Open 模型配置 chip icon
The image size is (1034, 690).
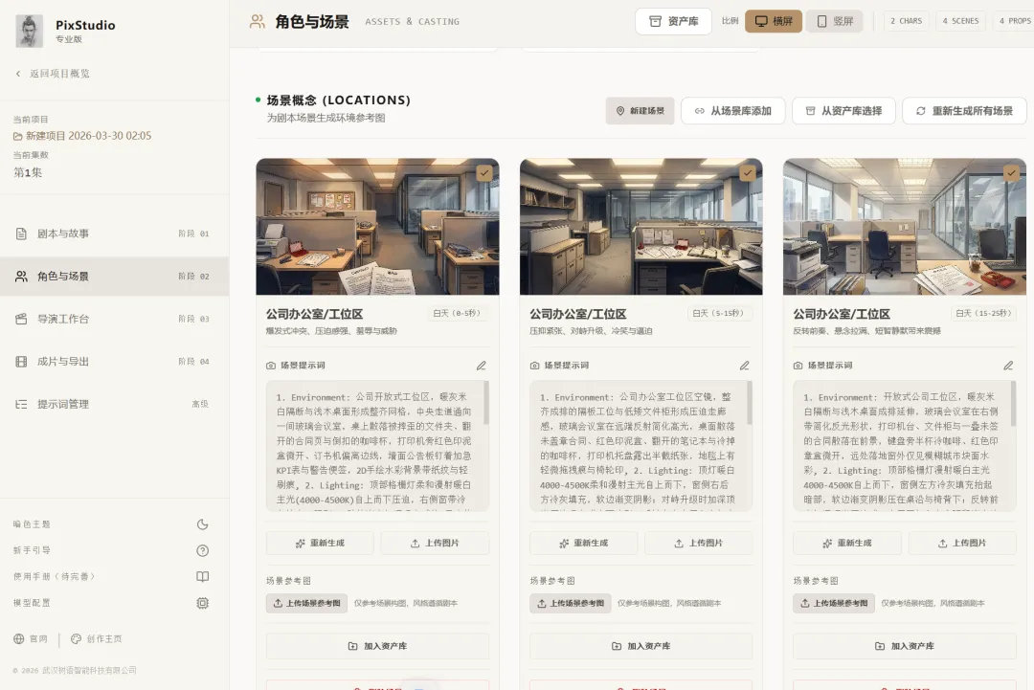coord(202,603)
